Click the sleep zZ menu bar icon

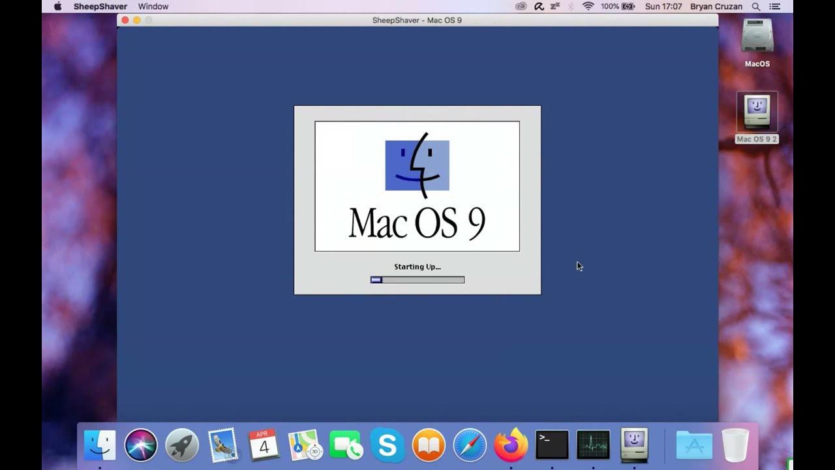click(x=555, y=7)
